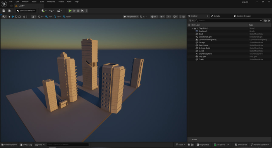This screenshot has width=272, height=148.
Task: Select the arrow Select tool in viewport
Action: tap(9, 17)
